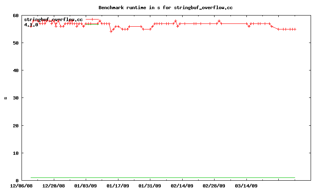Click the 01/17/09 x-axis date

point(118,185)
